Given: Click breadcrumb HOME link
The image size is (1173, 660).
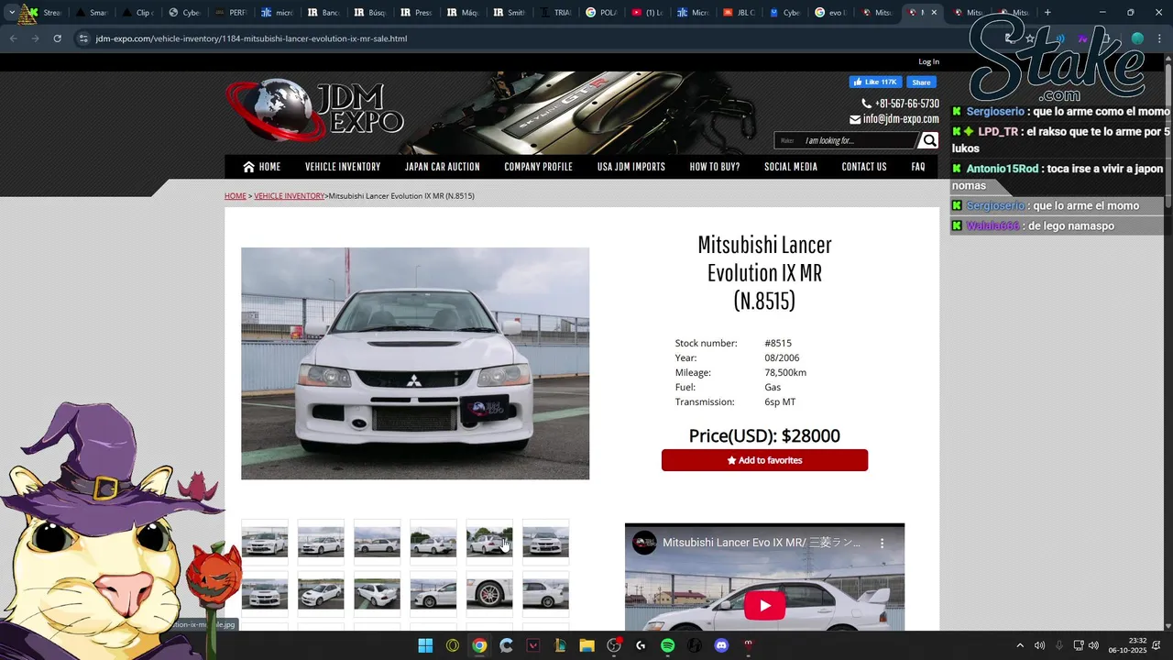Looking at the screenshot, I should coord(236,196).
